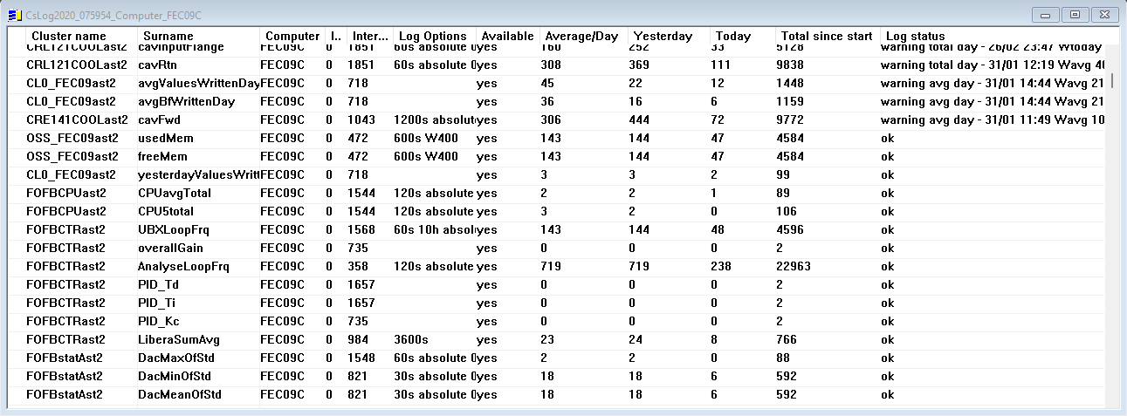The height and width of the screenshot is (416, 1127).
Task: Sort by the Average/Day column
Action: pos(581,36)
